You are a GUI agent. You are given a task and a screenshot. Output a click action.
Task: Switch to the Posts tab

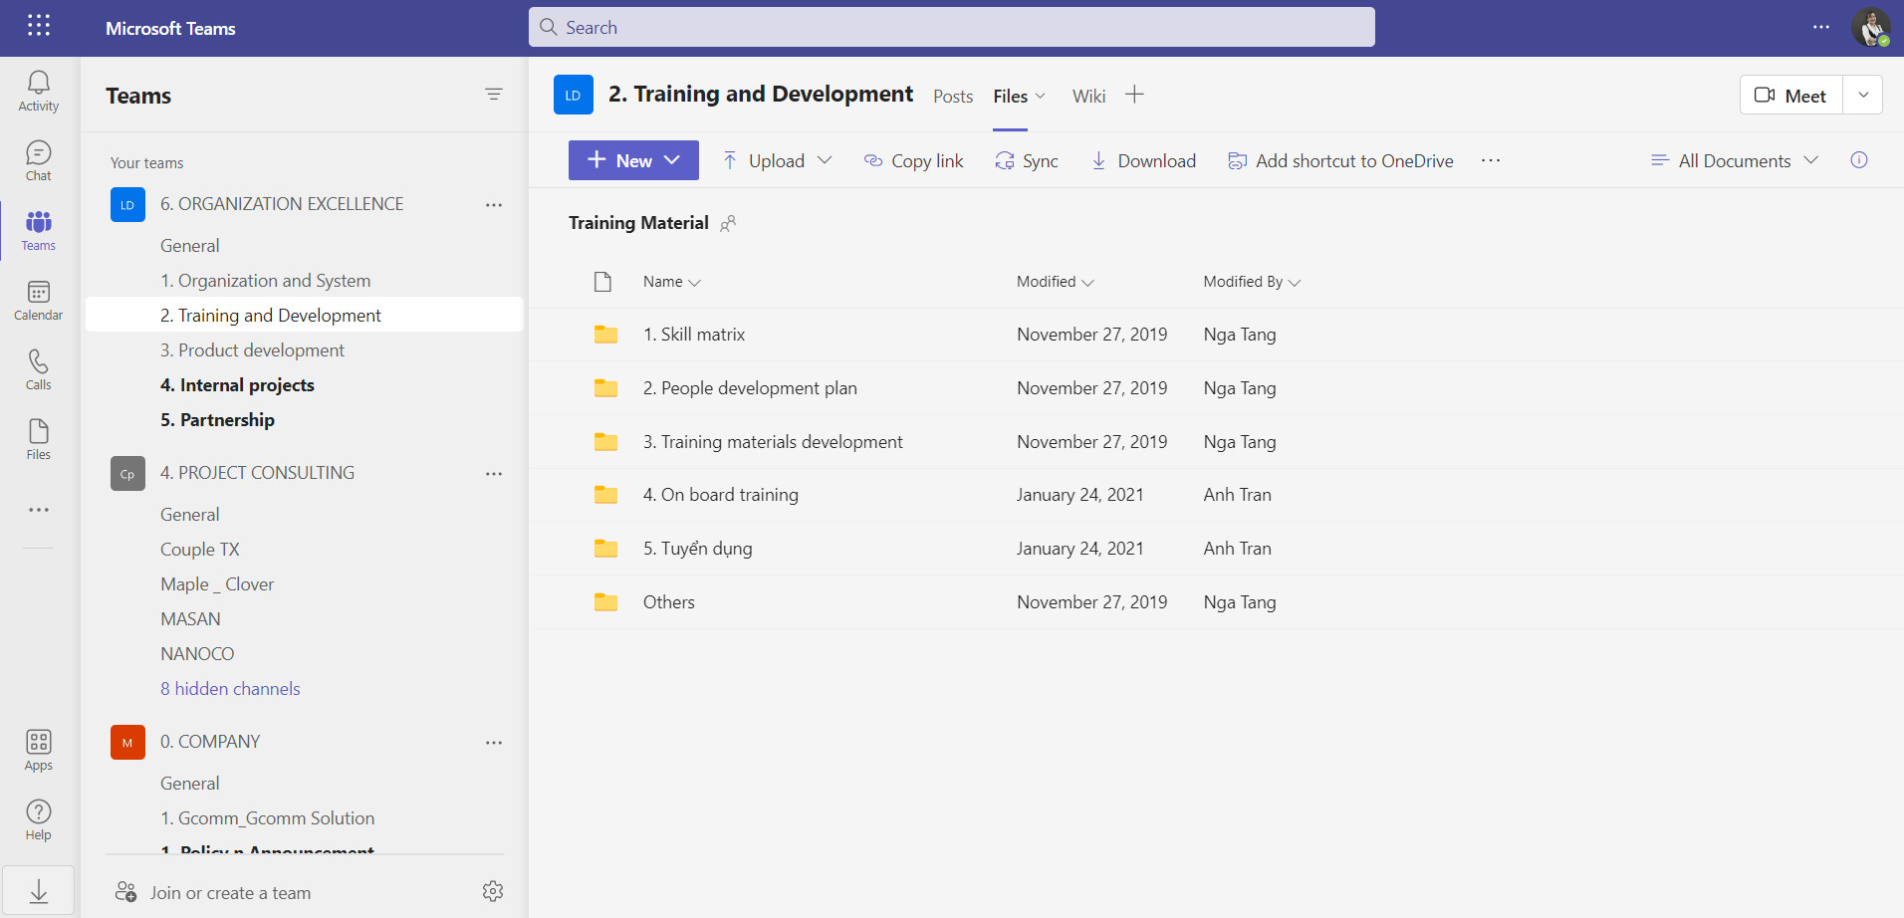[952, 96]
